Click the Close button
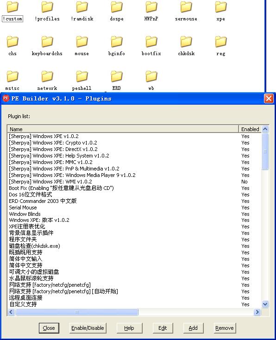This screenshot has height=340, width=276. pos(49,328)
